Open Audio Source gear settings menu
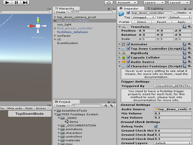The image size is (193, 145). pos(190,62)
